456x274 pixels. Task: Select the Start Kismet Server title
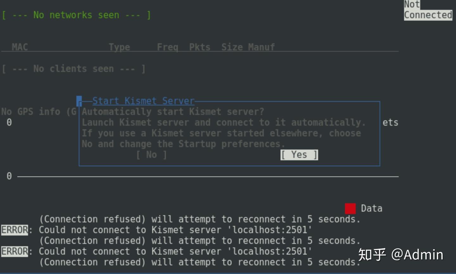tap(143, 101)
